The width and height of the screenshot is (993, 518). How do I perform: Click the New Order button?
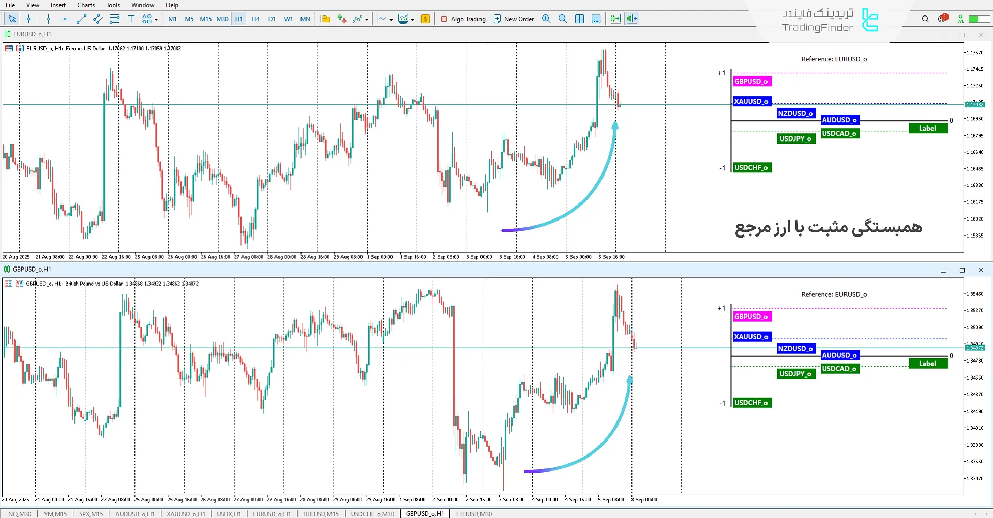click(x=514, y=19)
